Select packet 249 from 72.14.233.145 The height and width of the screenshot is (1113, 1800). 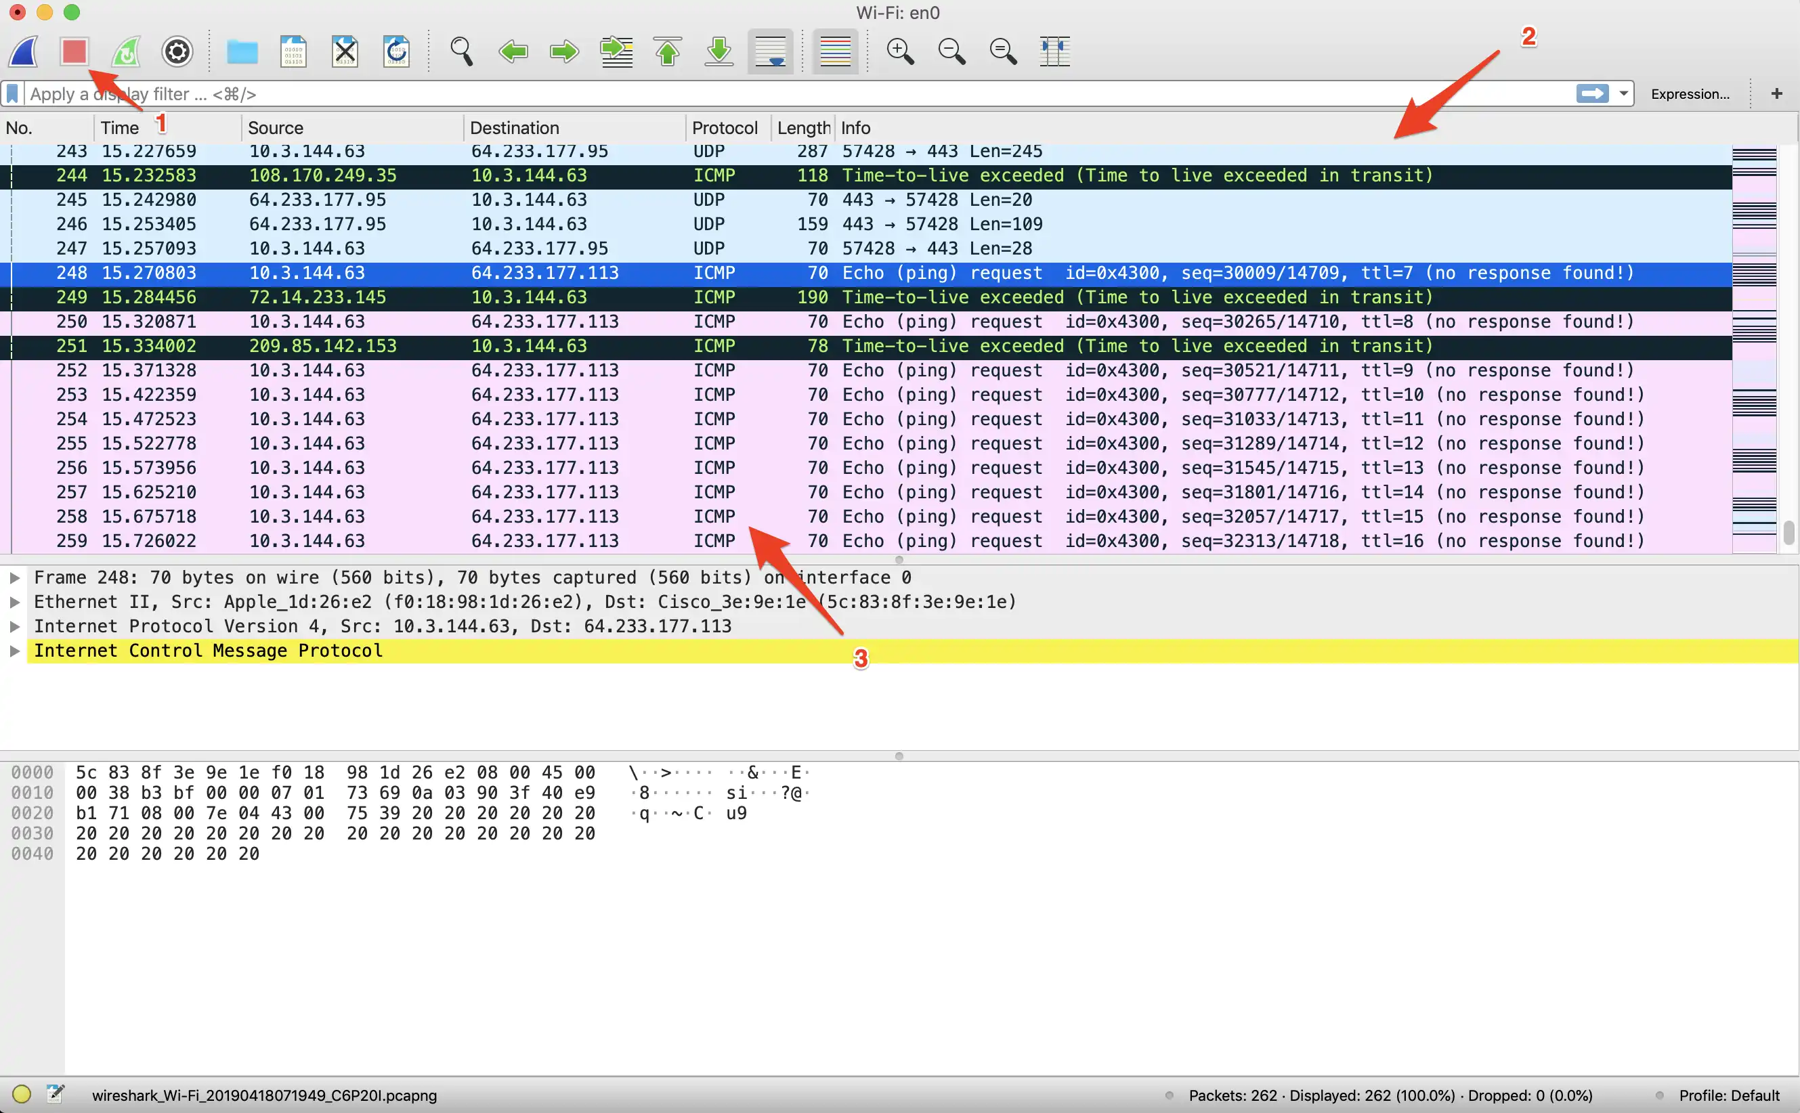coord(865,297)
